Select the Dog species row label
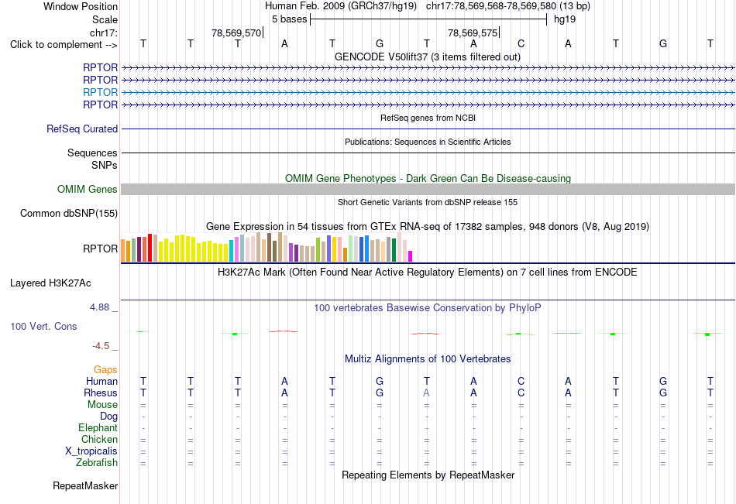 tap(108, 417)
